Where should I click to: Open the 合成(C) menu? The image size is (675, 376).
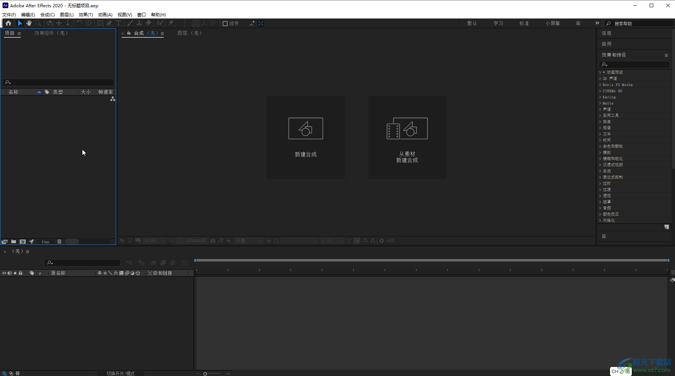point(48,15)
